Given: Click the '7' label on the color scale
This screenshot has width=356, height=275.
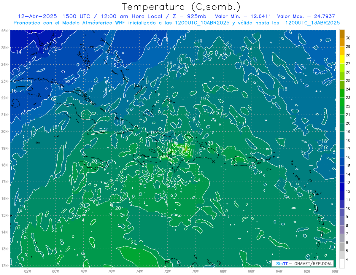Looking at the screenshot, I should [x=347, y=234].
